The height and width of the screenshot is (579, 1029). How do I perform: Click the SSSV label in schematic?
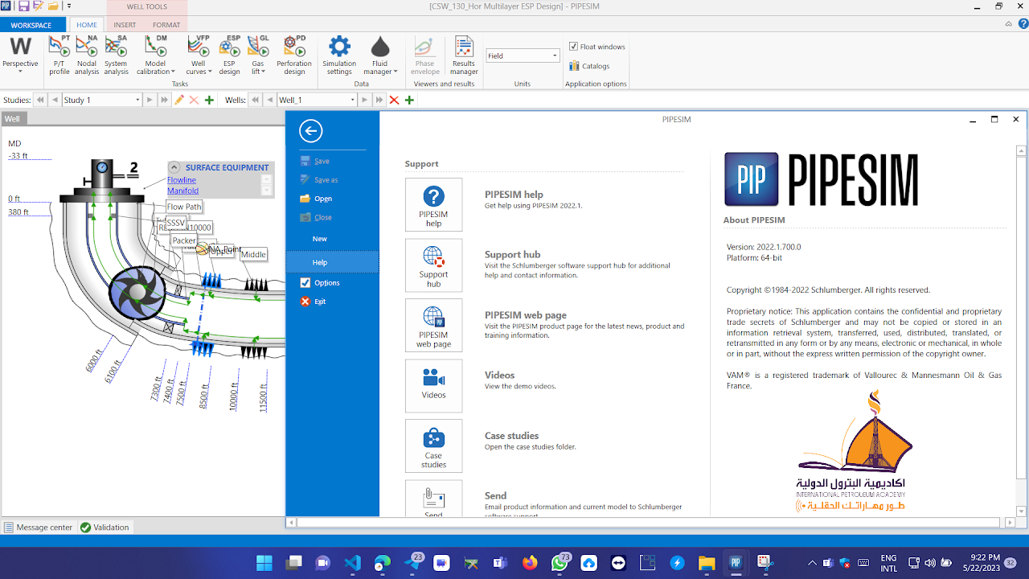click(175, 222)
